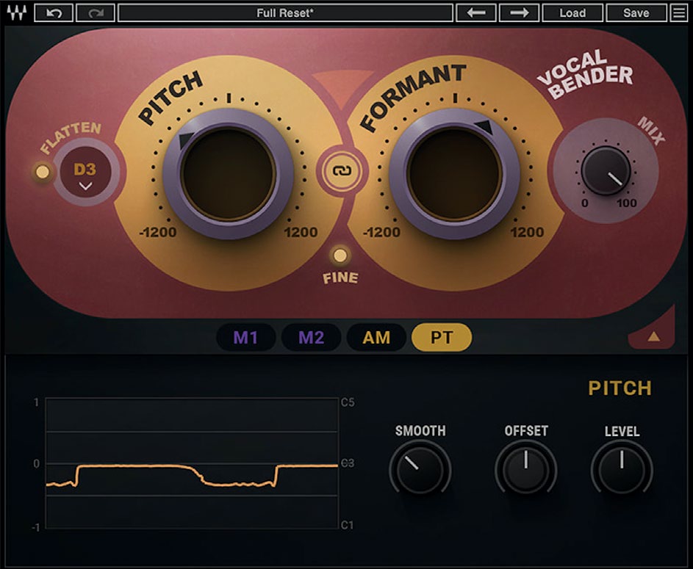Viewport: 693px width, 569px height.
Task: Toggle the pitch-formant link icon
Action: [342, 171]
